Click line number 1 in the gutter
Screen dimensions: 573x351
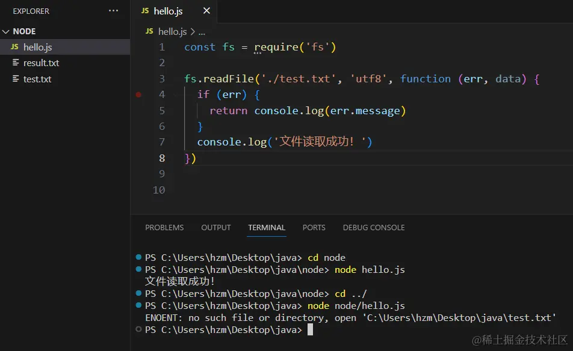[162, 47]
